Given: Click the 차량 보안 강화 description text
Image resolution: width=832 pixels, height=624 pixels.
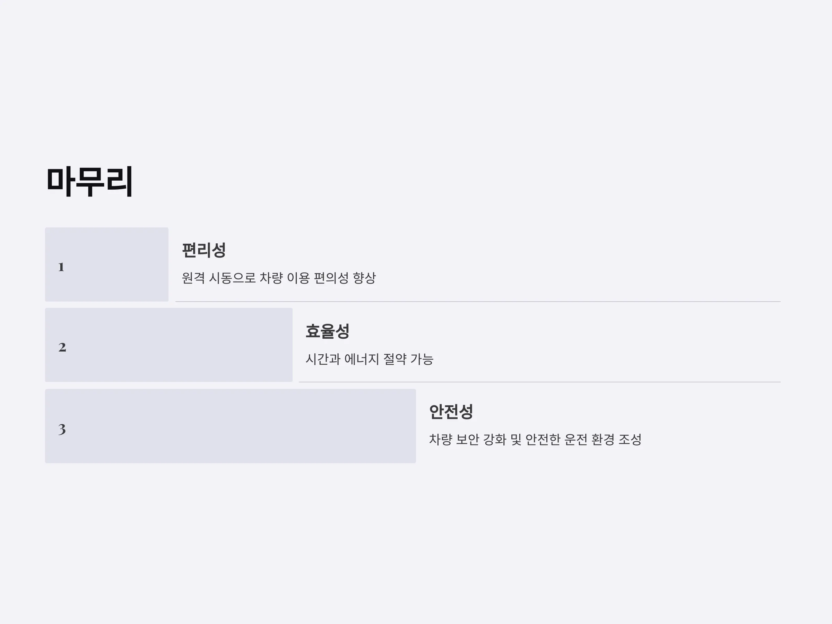Looking at the screenshot, I should [535, 439].
